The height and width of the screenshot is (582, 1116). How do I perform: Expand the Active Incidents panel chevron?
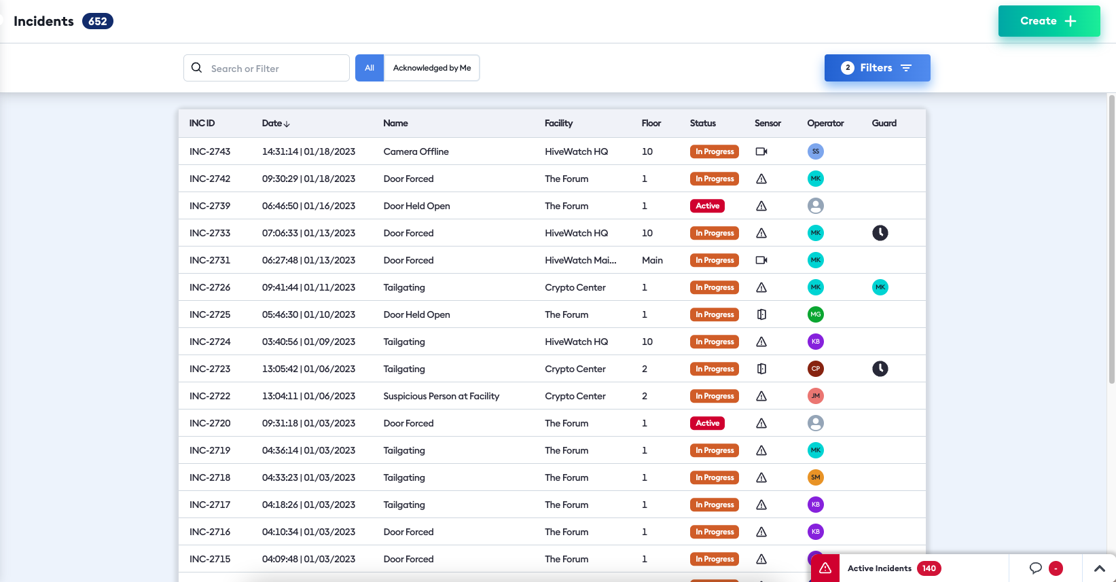(x=1099, y=568)
